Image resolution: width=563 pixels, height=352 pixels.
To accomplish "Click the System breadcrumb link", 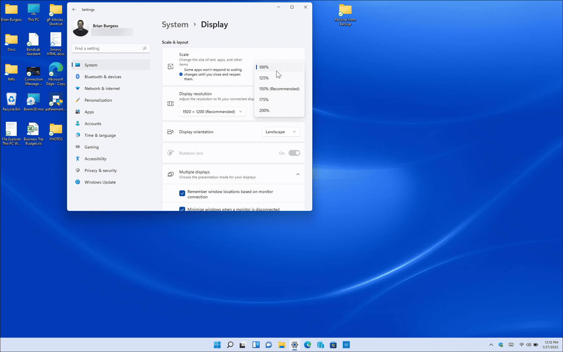I will coord(175,24).
